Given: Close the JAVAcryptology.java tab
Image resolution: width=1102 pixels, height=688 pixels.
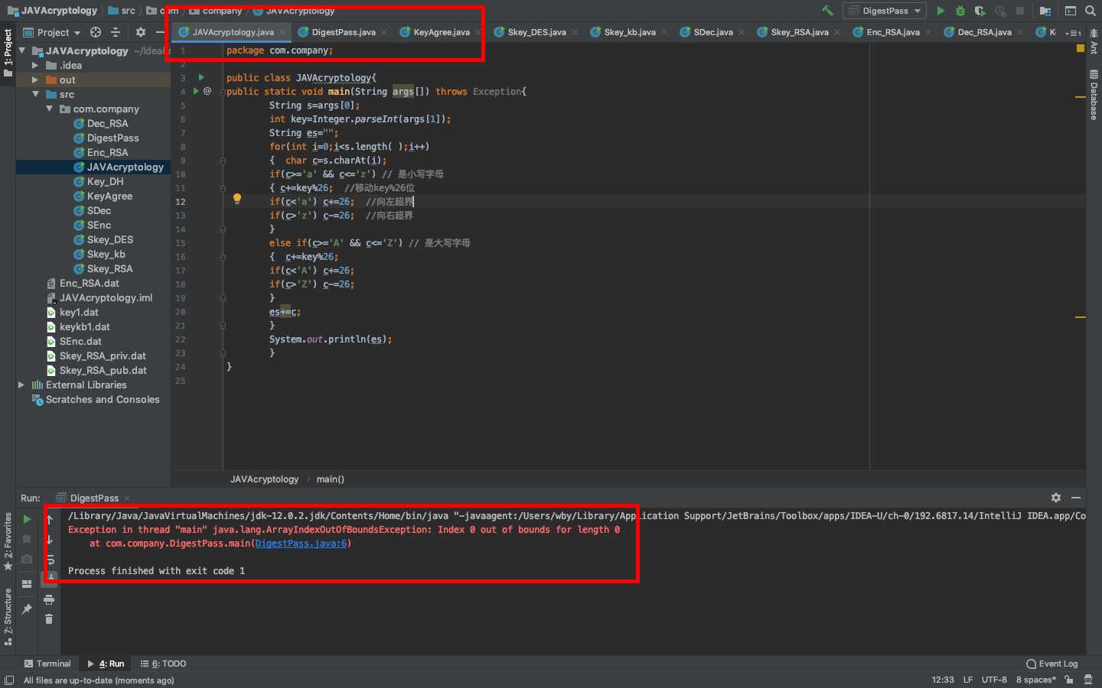Looking at the screenshot, I should click(x=282, y=32).
